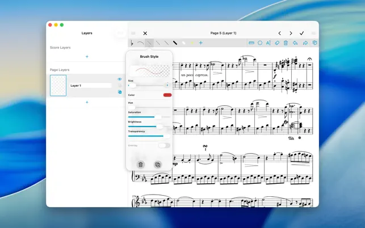Select the circular shapes tool

click(260, 43)
